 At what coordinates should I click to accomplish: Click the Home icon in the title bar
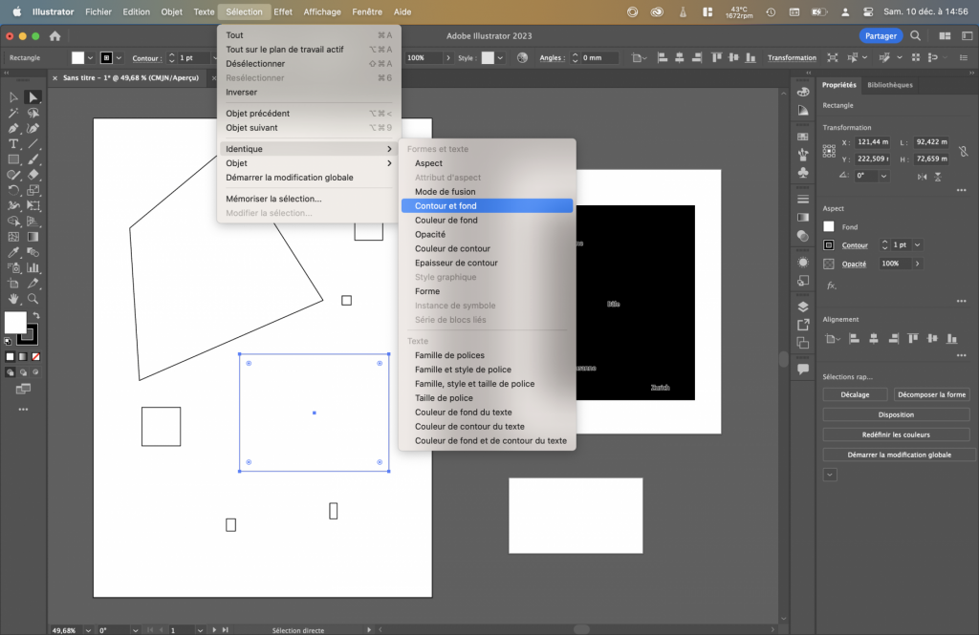tap(54, 36)
